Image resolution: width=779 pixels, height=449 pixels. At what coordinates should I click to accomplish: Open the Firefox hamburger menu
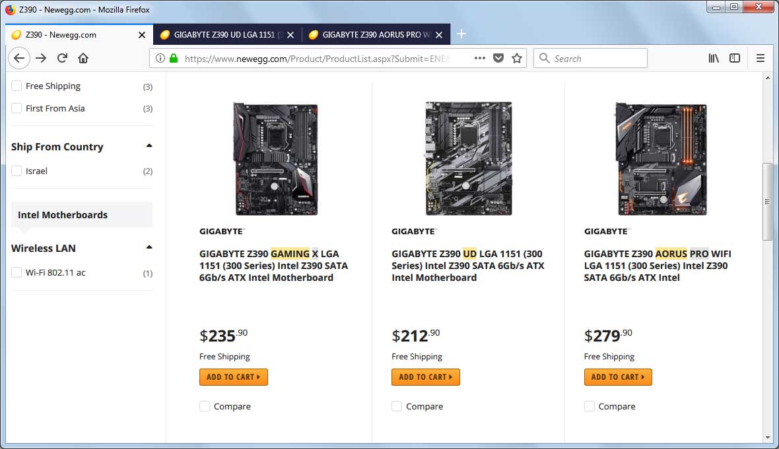tap(761, 58)
